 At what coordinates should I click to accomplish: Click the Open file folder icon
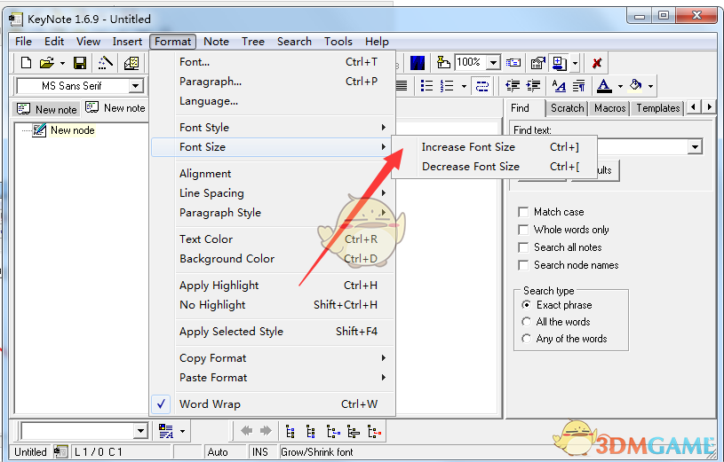pyautogui.click(x=46, y=63)
